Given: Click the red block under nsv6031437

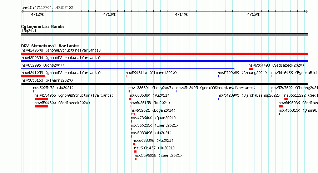Looking at the screenshot, I should [135, 152].
